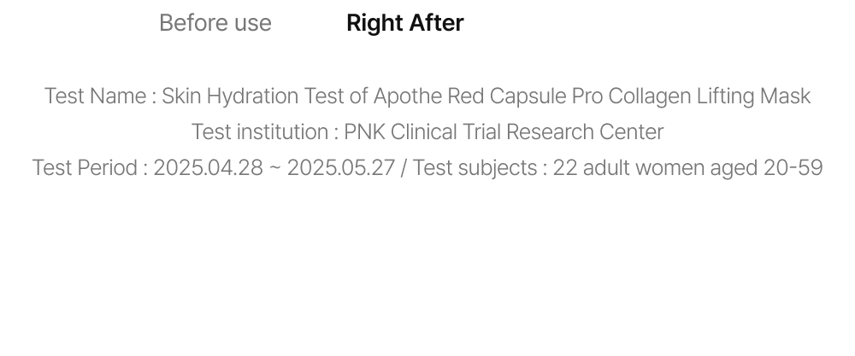
Task: Click the Test Period label
Action: 85,168
